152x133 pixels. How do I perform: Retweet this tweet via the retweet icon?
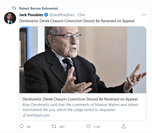point(54,126)
